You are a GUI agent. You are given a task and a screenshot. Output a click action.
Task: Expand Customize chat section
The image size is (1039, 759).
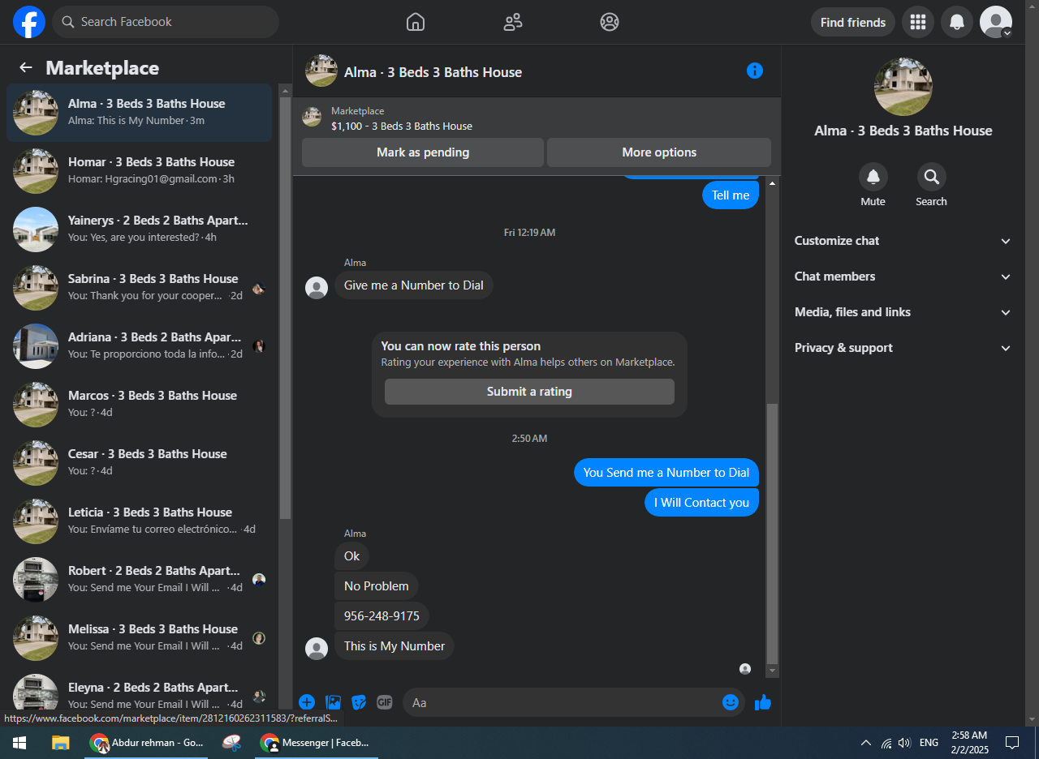point(903,241)
